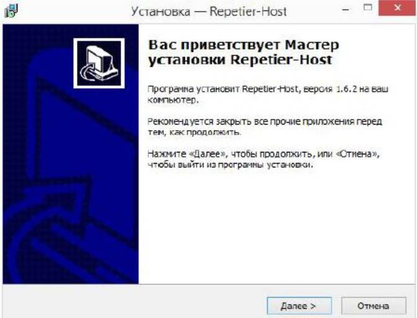The image size is (417, 318).
Task: Click the paragraph starting with Программа установит
Action: (x=268, y=94)
